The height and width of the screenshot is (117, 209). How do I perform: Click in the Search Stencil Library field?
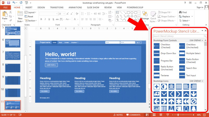(178, 36)
